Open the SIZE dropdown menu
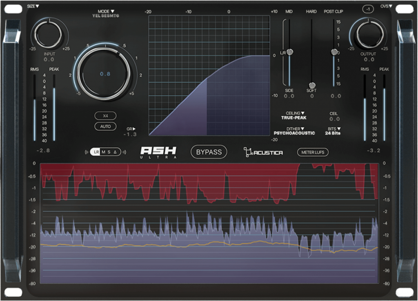The height and width of the screenshot is (301, 418). point(33,6)
